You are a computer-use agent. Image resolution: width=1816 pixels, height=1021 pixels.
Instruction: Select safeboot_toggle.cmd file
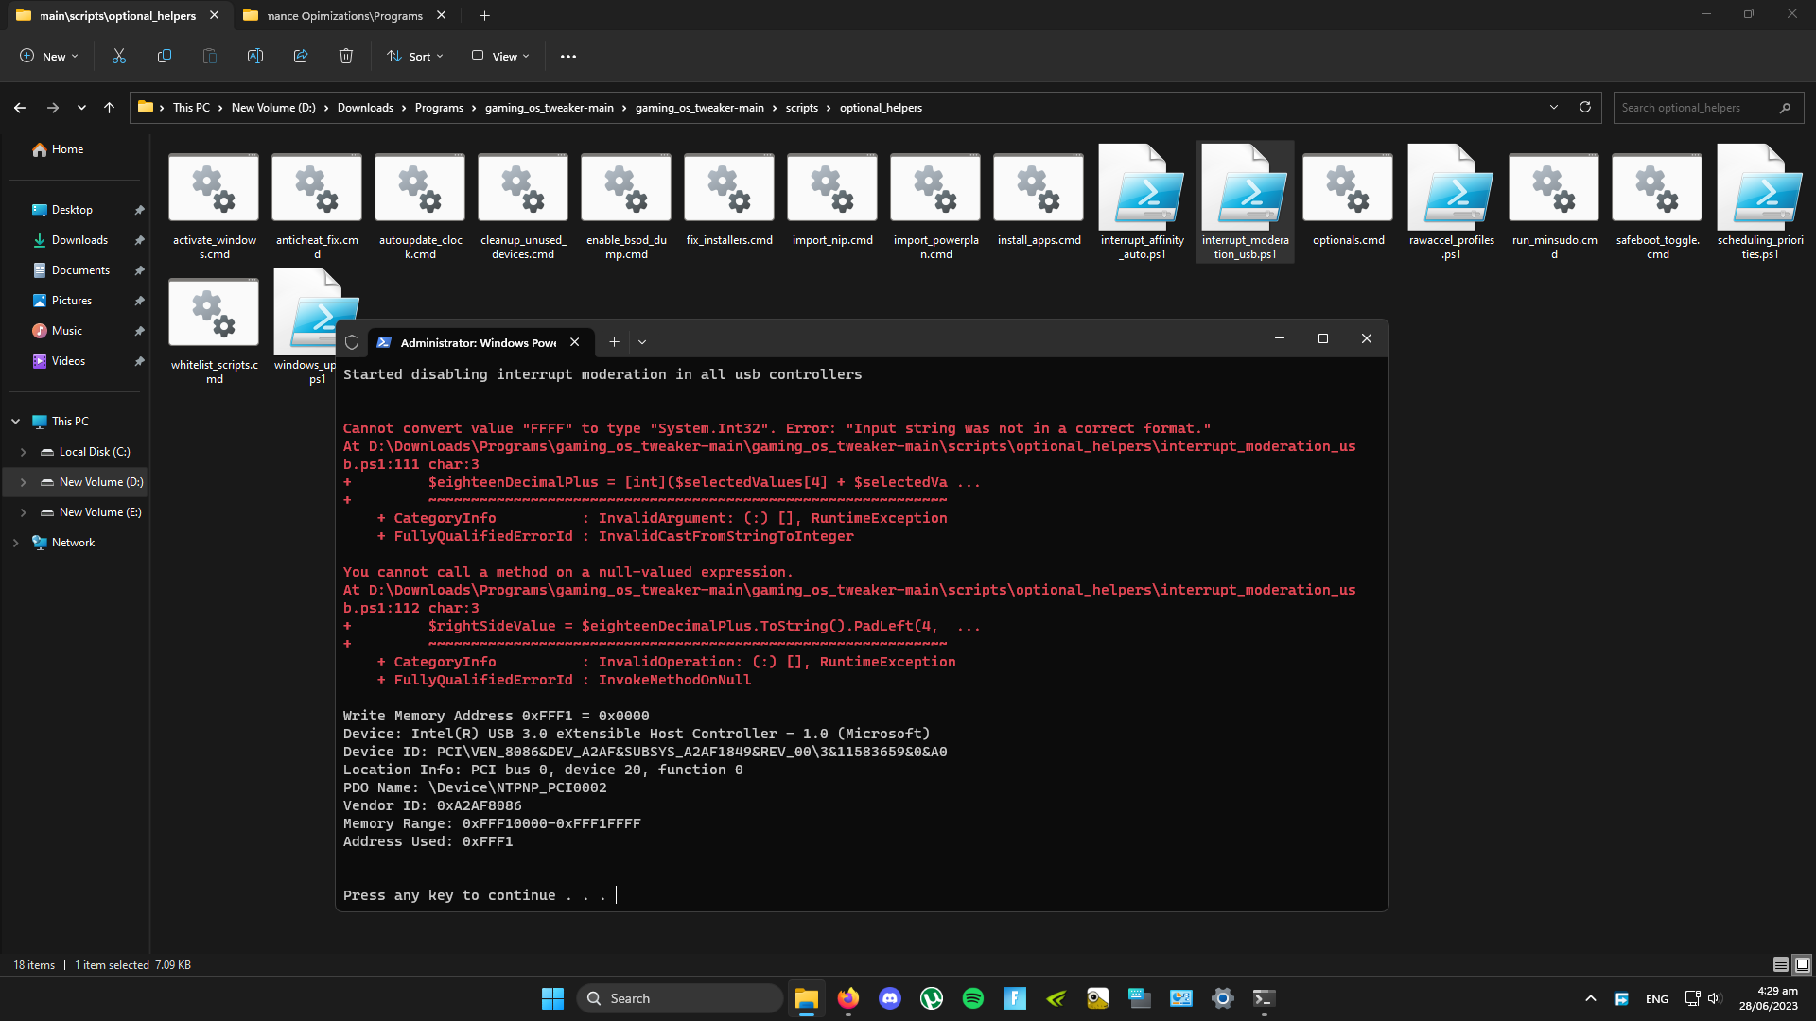pyautogui.click(x=1657, y=202)
